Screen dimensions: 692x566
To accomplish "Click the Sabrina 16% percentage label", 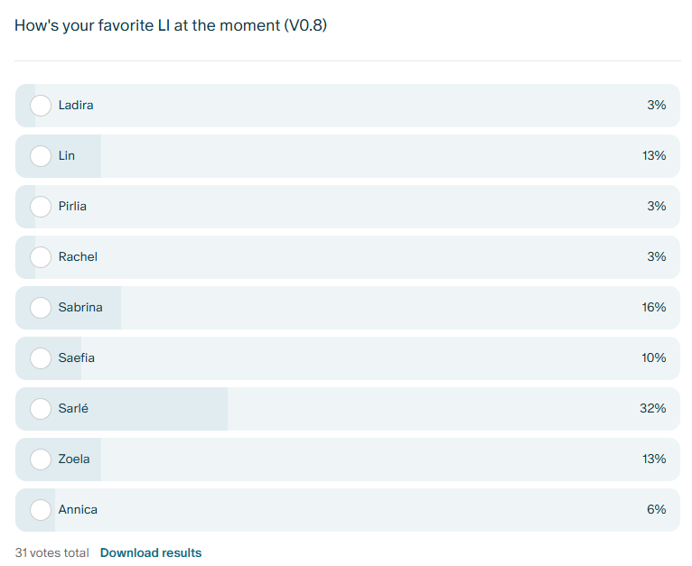I will (x=653, y=307).
